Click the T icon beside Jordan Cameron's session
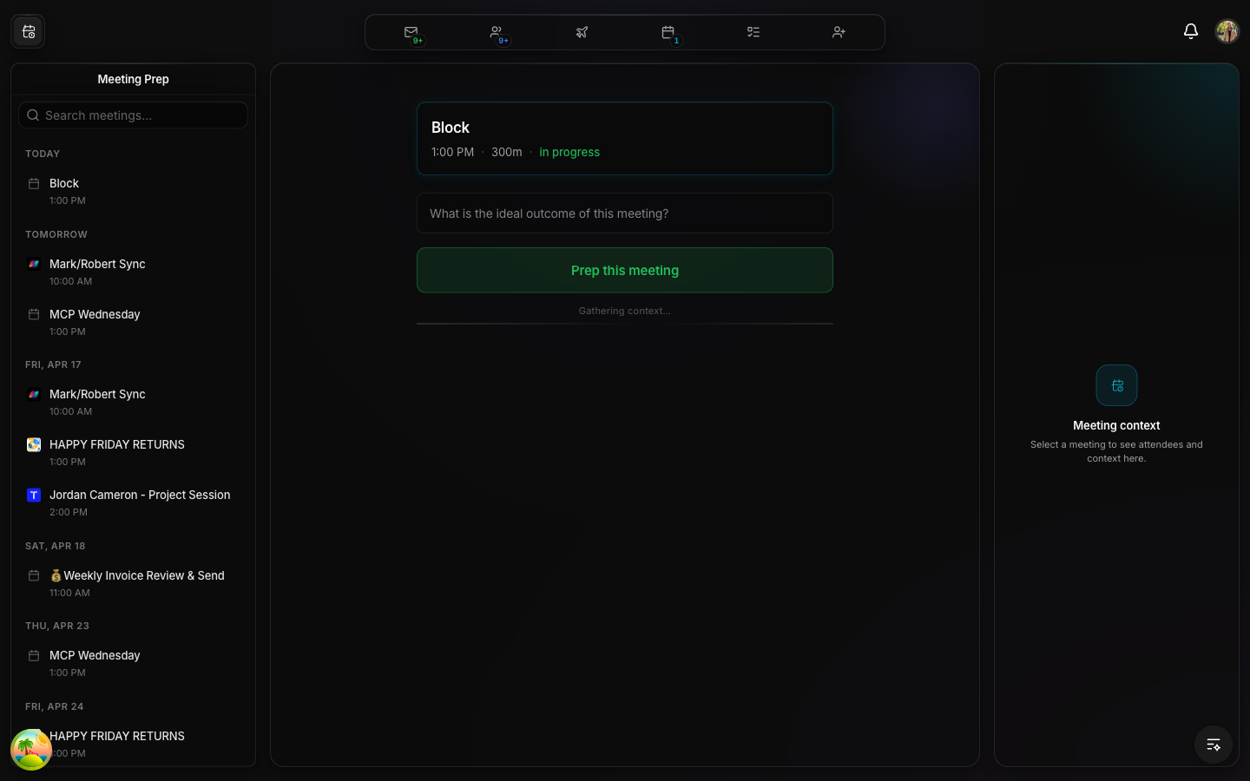 click(x=34, y=495)
